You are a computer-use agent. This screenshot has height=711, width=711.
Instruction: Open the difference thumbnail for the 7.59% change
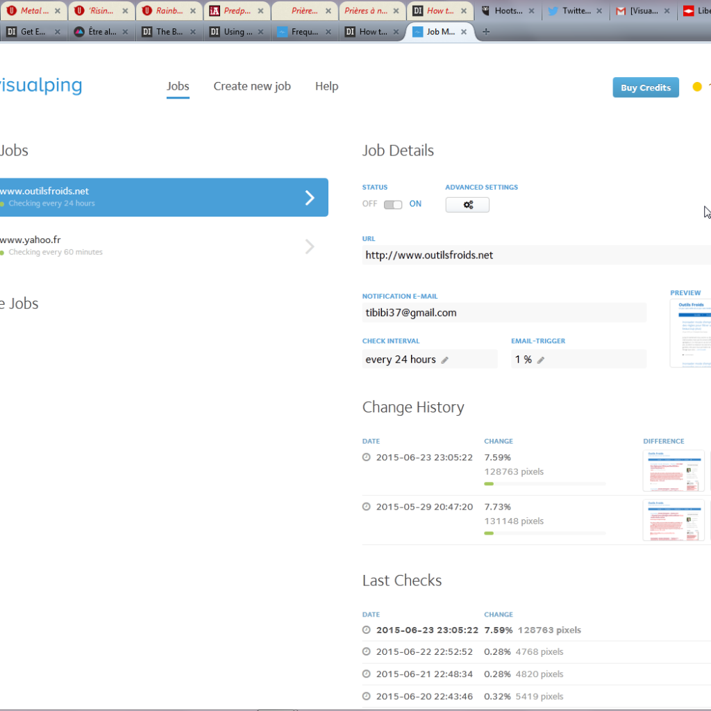point(674,471)
